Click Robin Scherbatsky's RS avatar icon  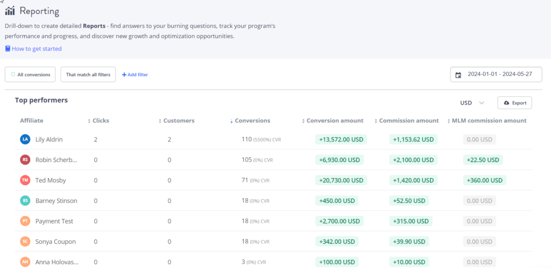[x=25, y=160]
